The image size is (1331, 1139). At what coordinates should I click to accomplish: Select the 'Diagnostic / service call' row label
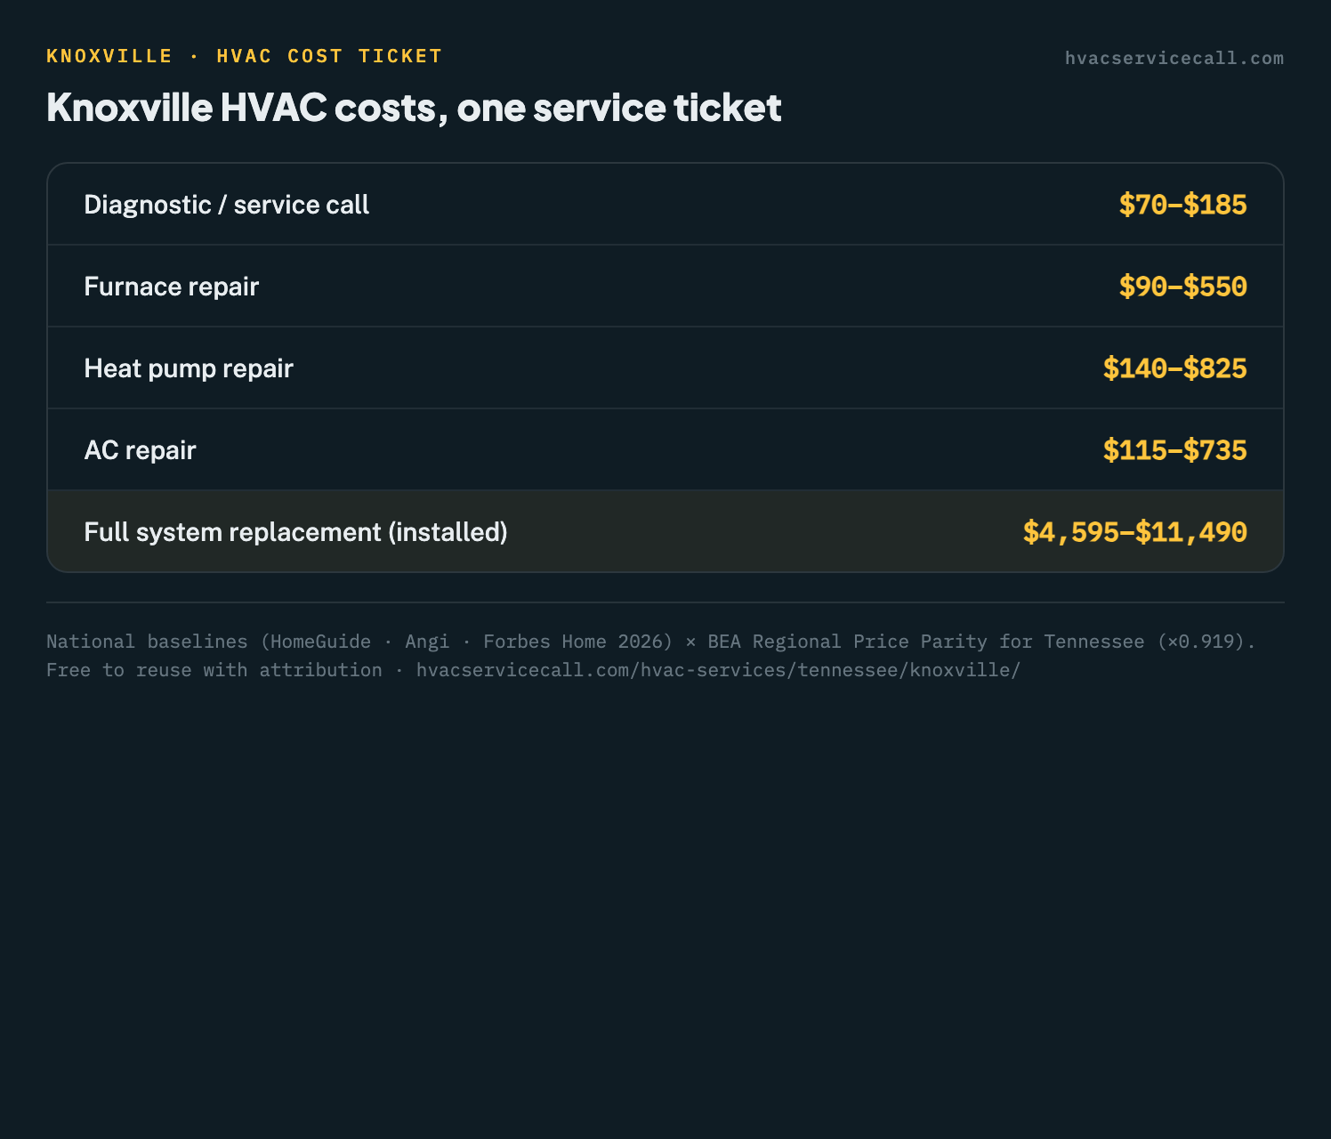click(226, 205)
